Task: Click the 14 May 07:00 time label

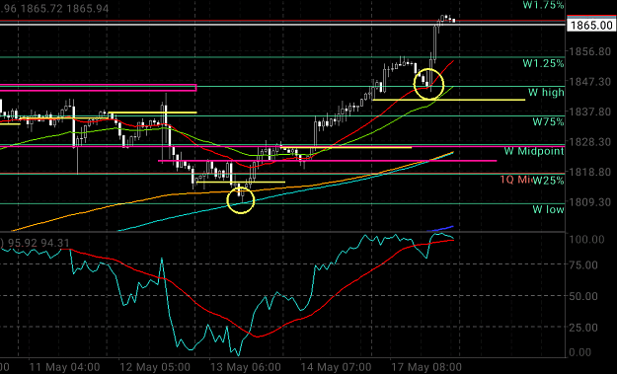Action: point(336,368)
